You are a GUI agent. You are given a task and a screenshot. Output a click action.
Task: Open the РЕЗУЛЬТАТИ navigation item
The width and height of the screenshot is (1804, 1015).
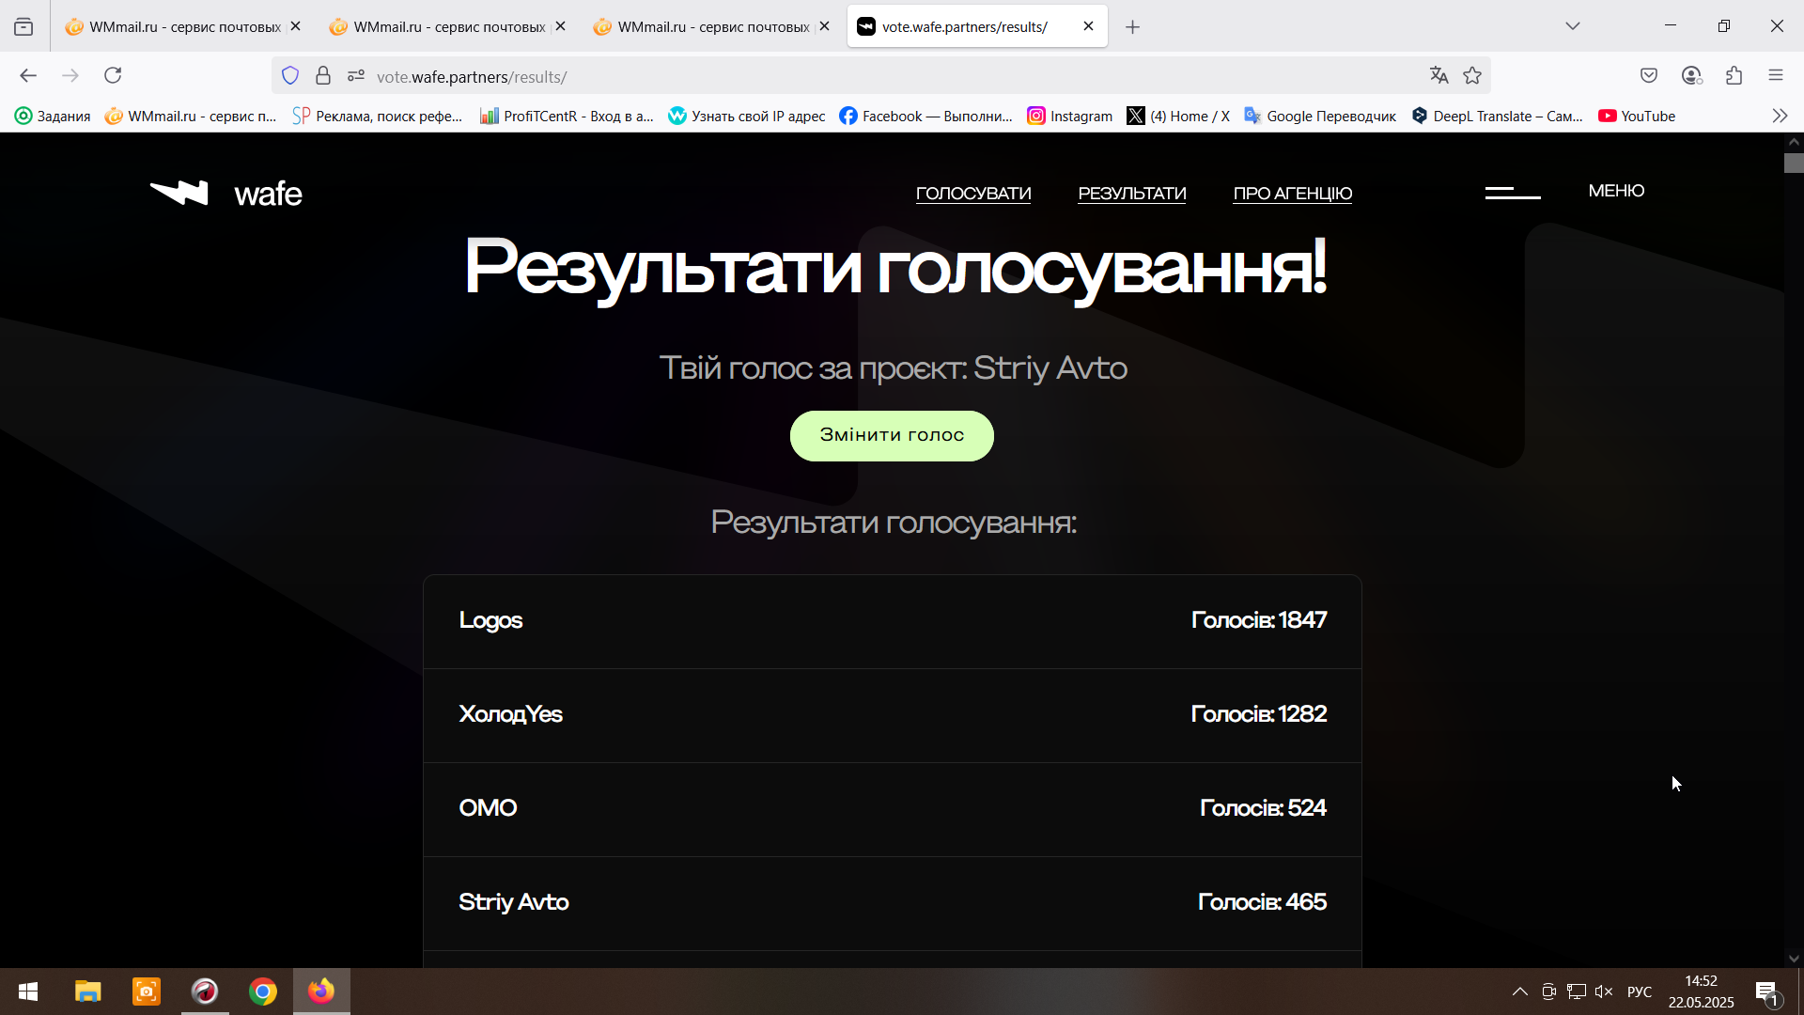[x=1131, y=194]
